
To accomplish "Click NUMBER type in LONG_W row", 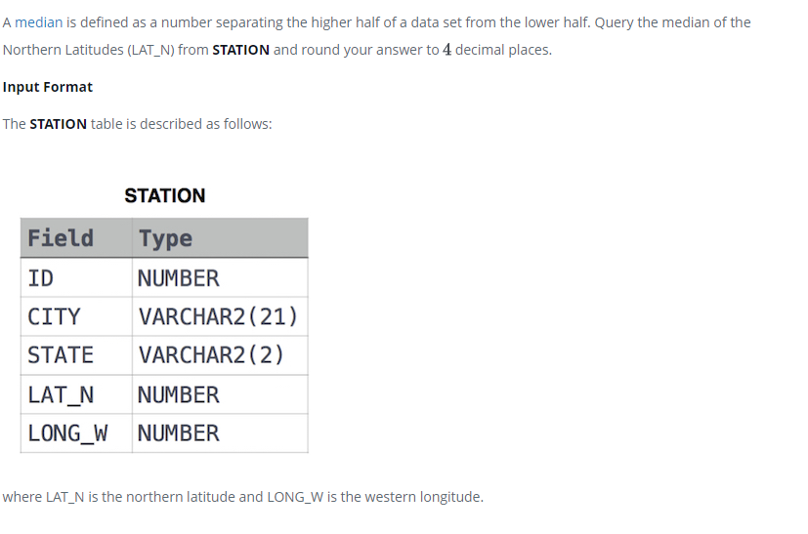I will (x=220, y=433).
